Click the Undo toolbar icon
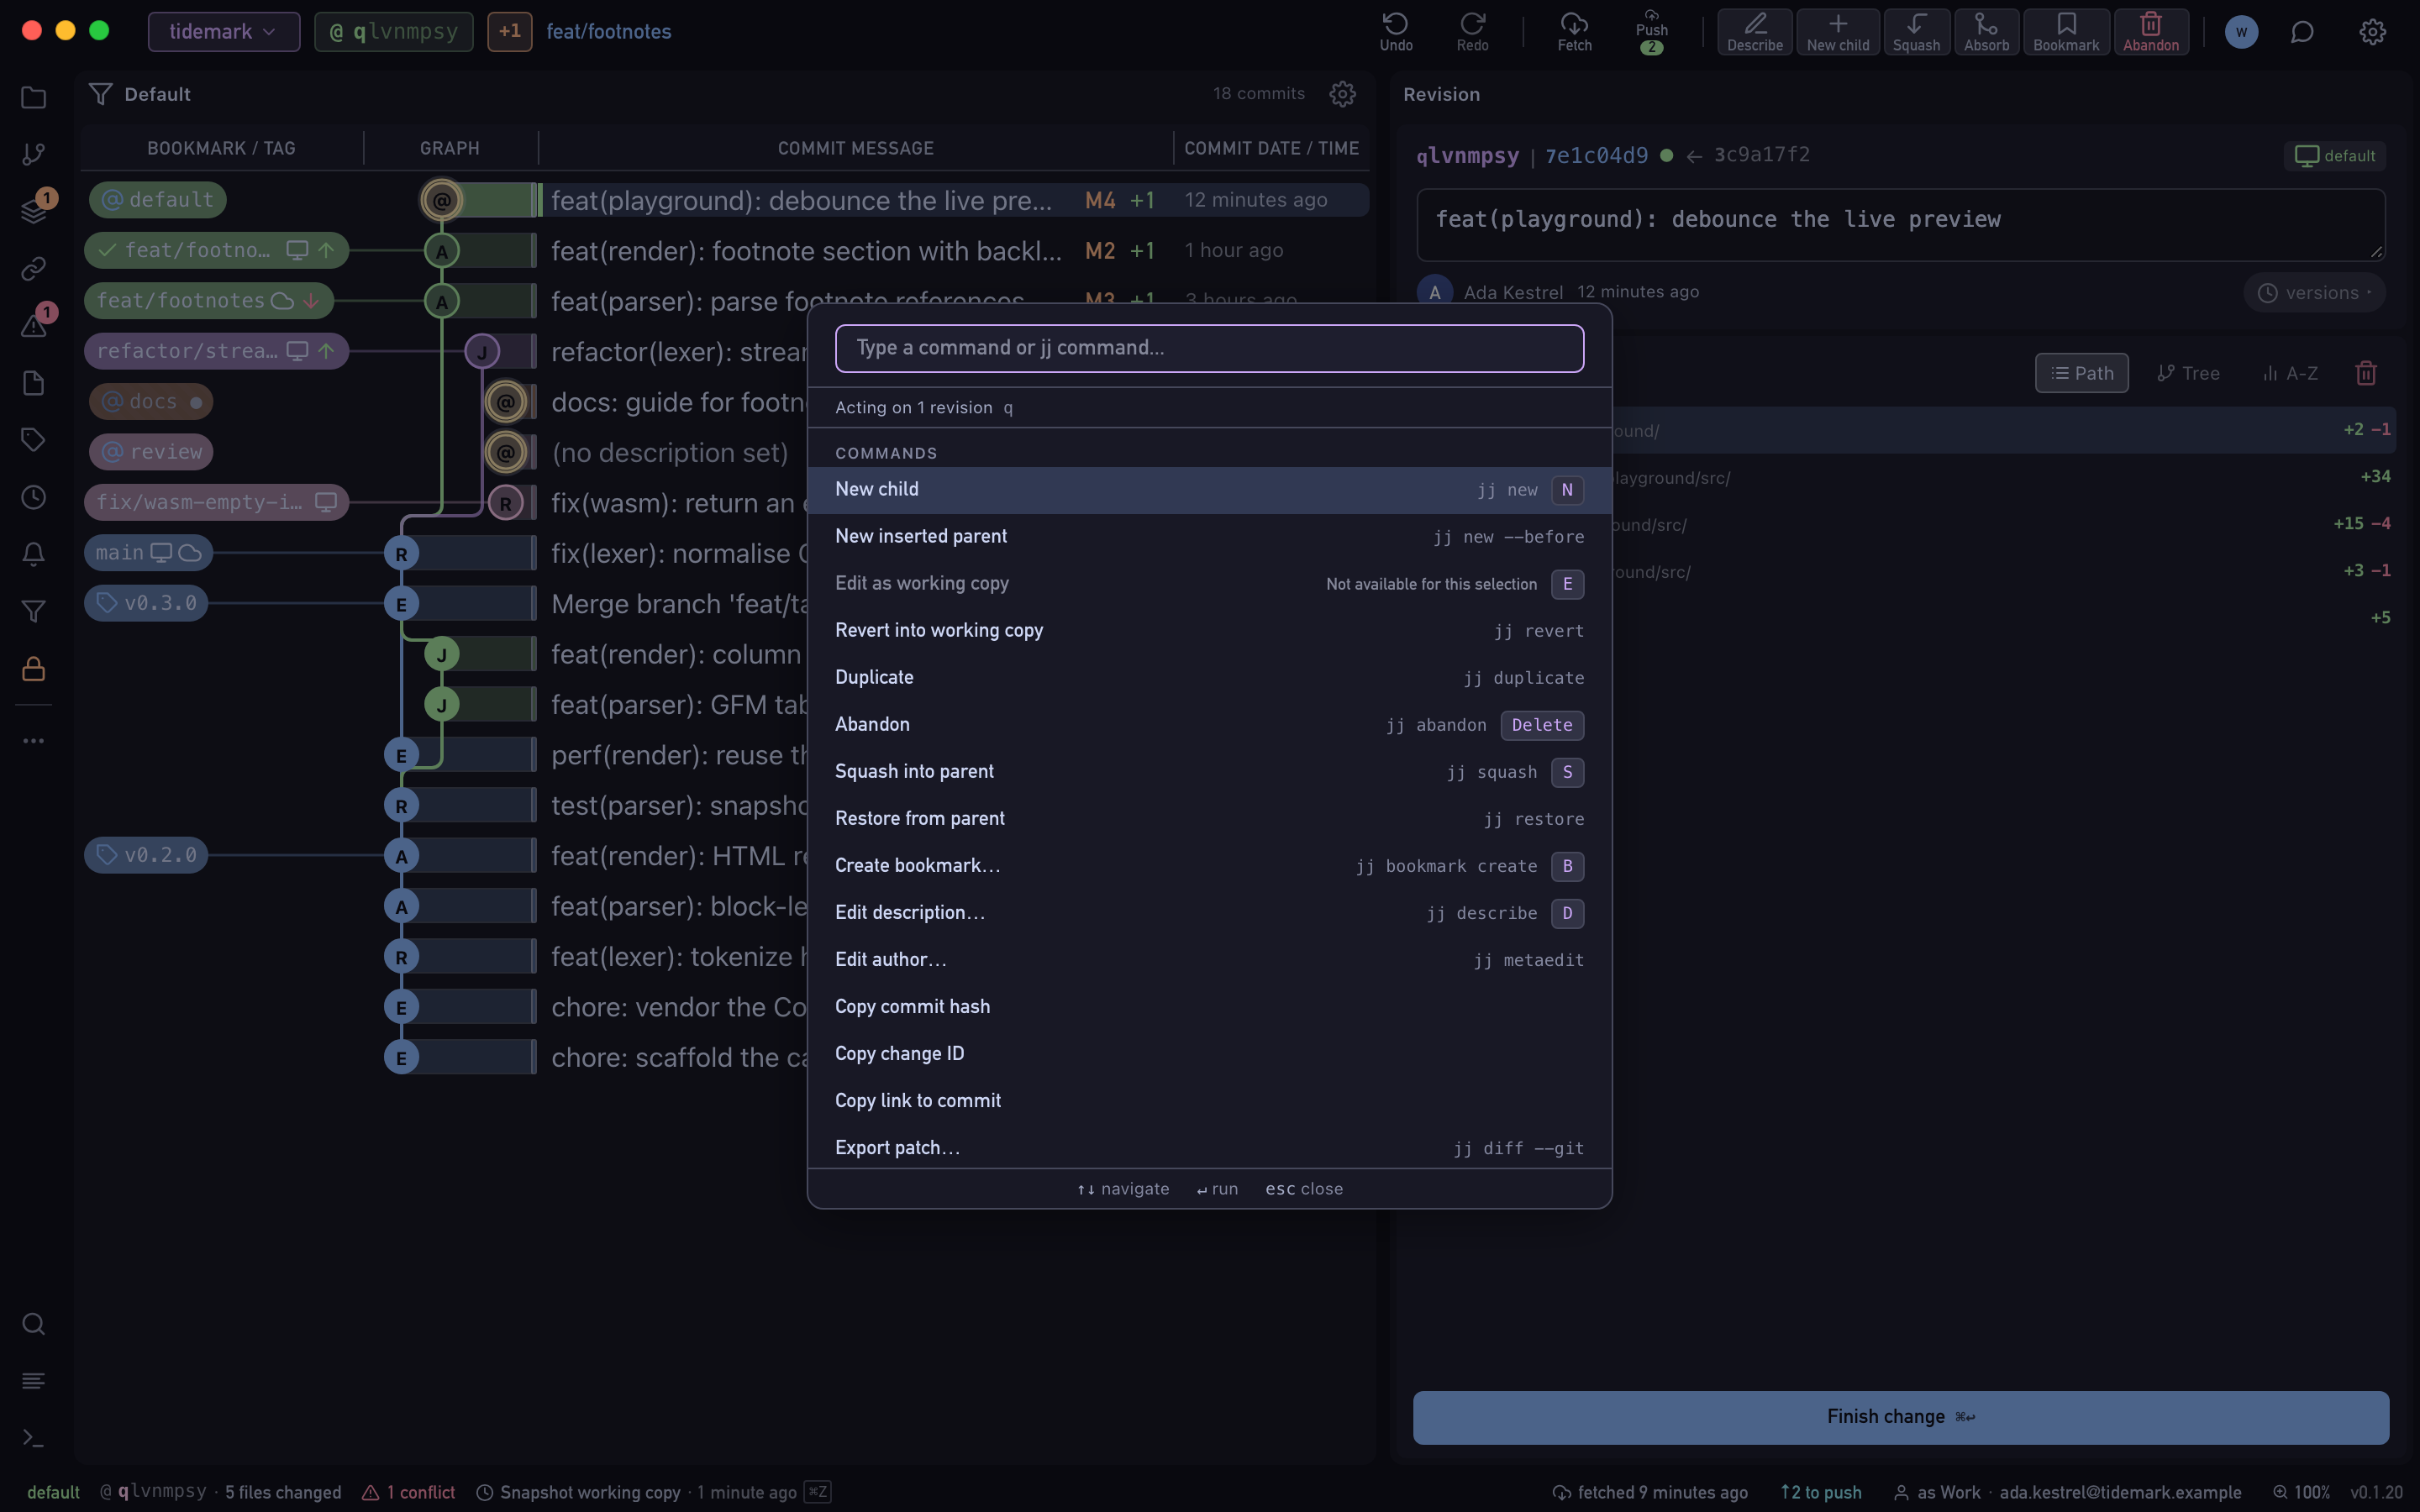This screenshot has height=1512, width=2420. pyautogui.click(x=1396, y=32)
